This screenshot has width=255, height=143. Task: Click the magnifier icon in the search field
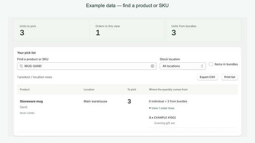tap(21, 66)
